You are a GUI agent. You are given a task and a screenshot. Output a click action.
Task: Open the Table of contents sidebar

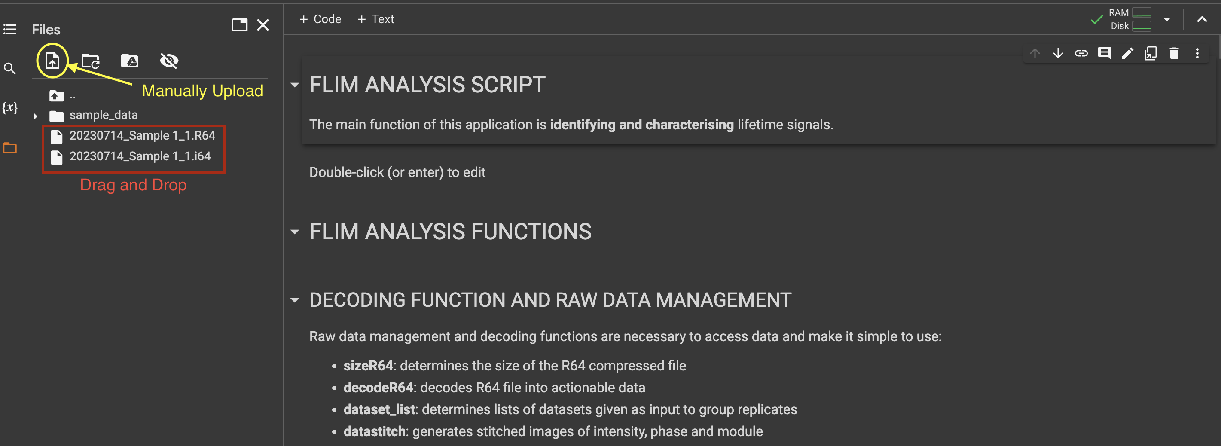(10, 29)
